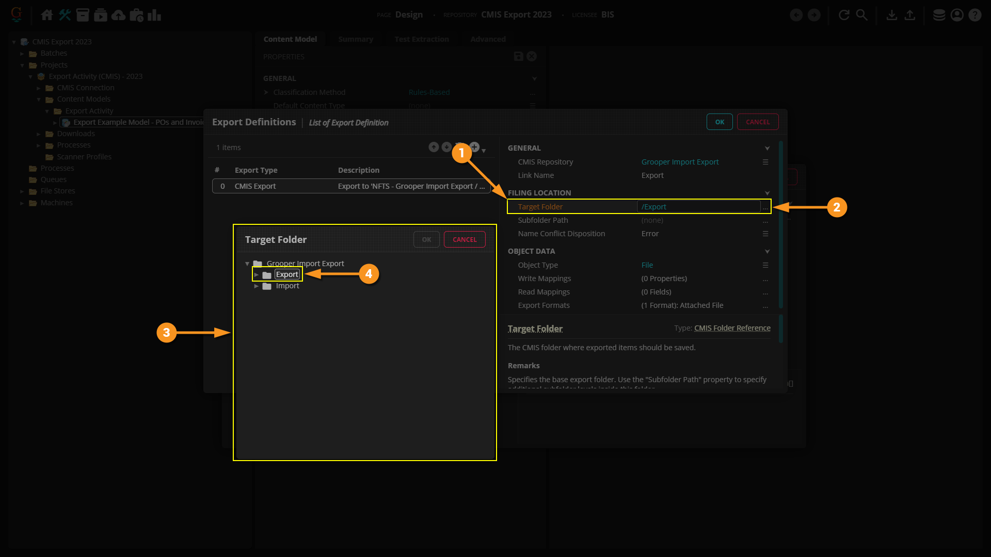Open the help question mark icon
Viewport: 991px width, 557px height.
tap(974, 15)
